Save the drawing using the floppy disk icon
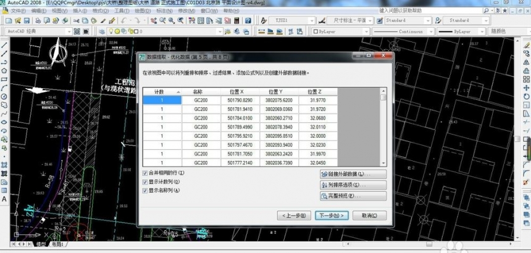This screenshot has width=531, height=253. pos(27,20)
